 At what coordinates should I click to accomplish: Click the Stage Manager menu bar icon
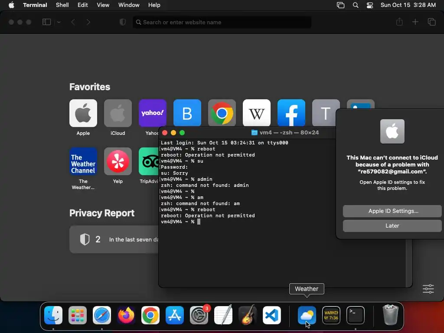pyautogui.click(x=341, y=5)
